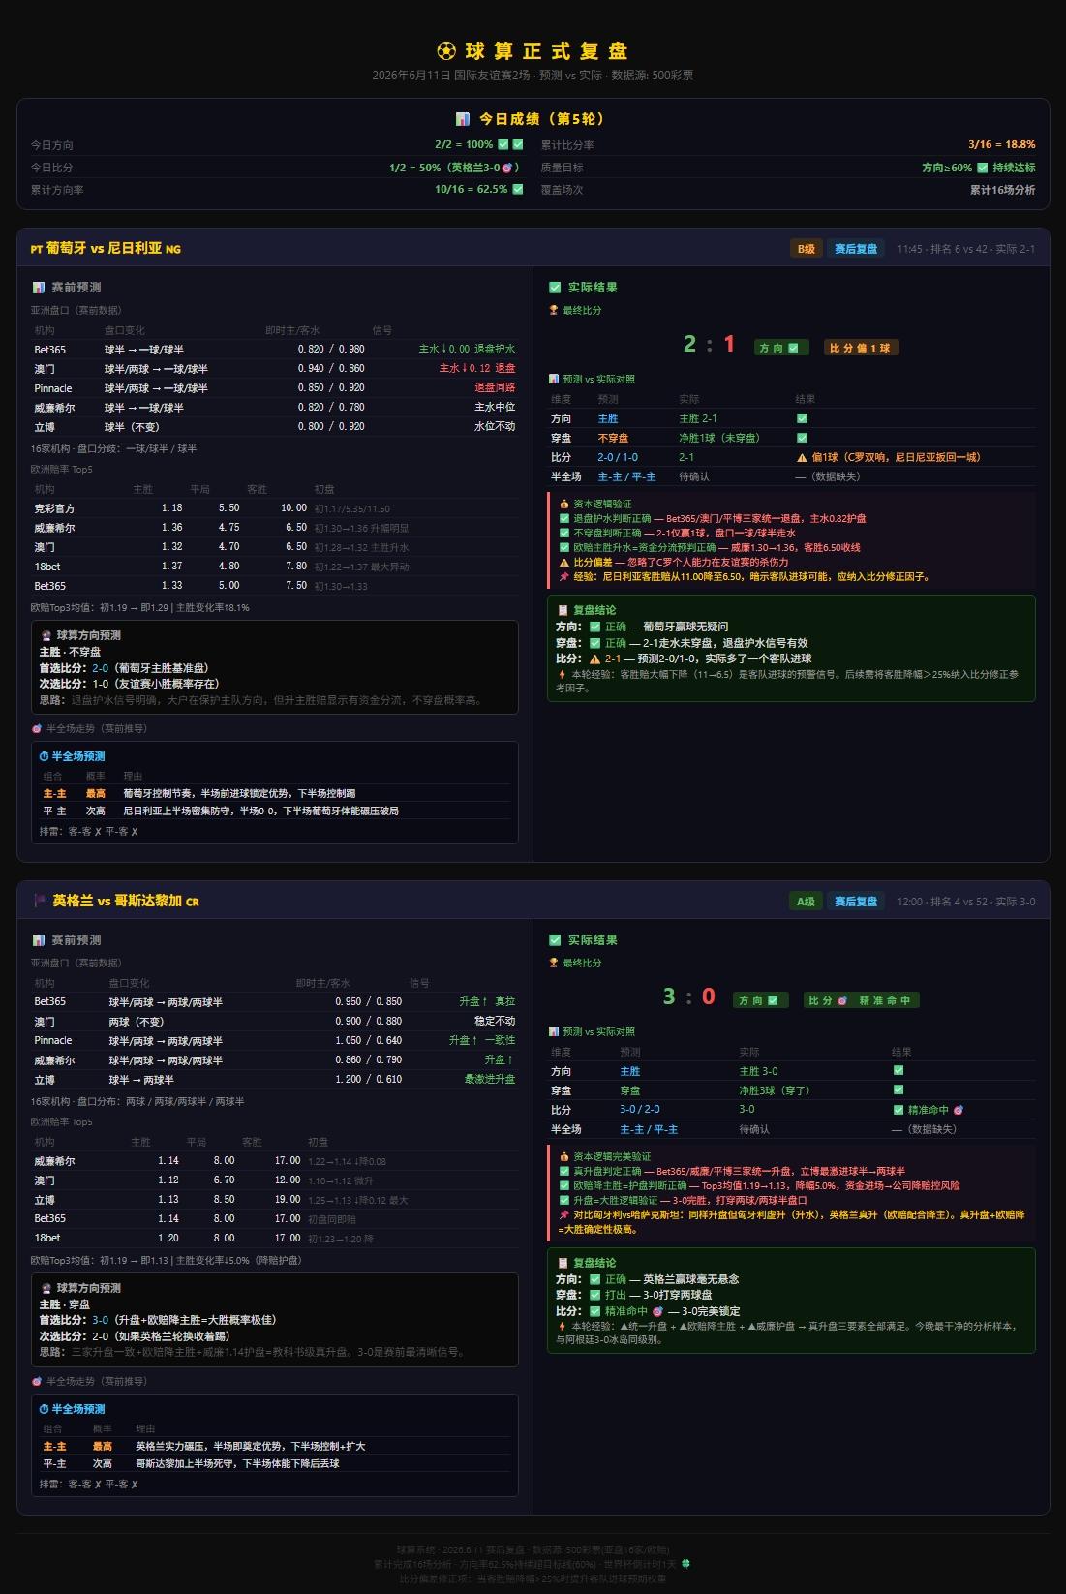Viewport: 1066px width, 1594px height.
Task: Click the flag icon before 英格兰 vs 哥斯达黎加
Action: tap(40, 901)
